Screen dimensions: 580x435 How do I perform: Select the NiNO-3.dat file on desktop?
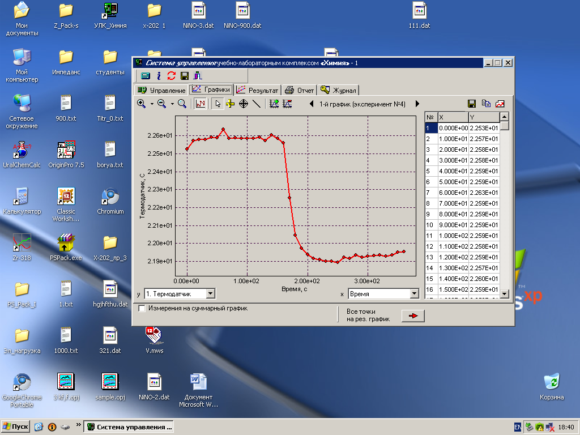pos(198,15)
